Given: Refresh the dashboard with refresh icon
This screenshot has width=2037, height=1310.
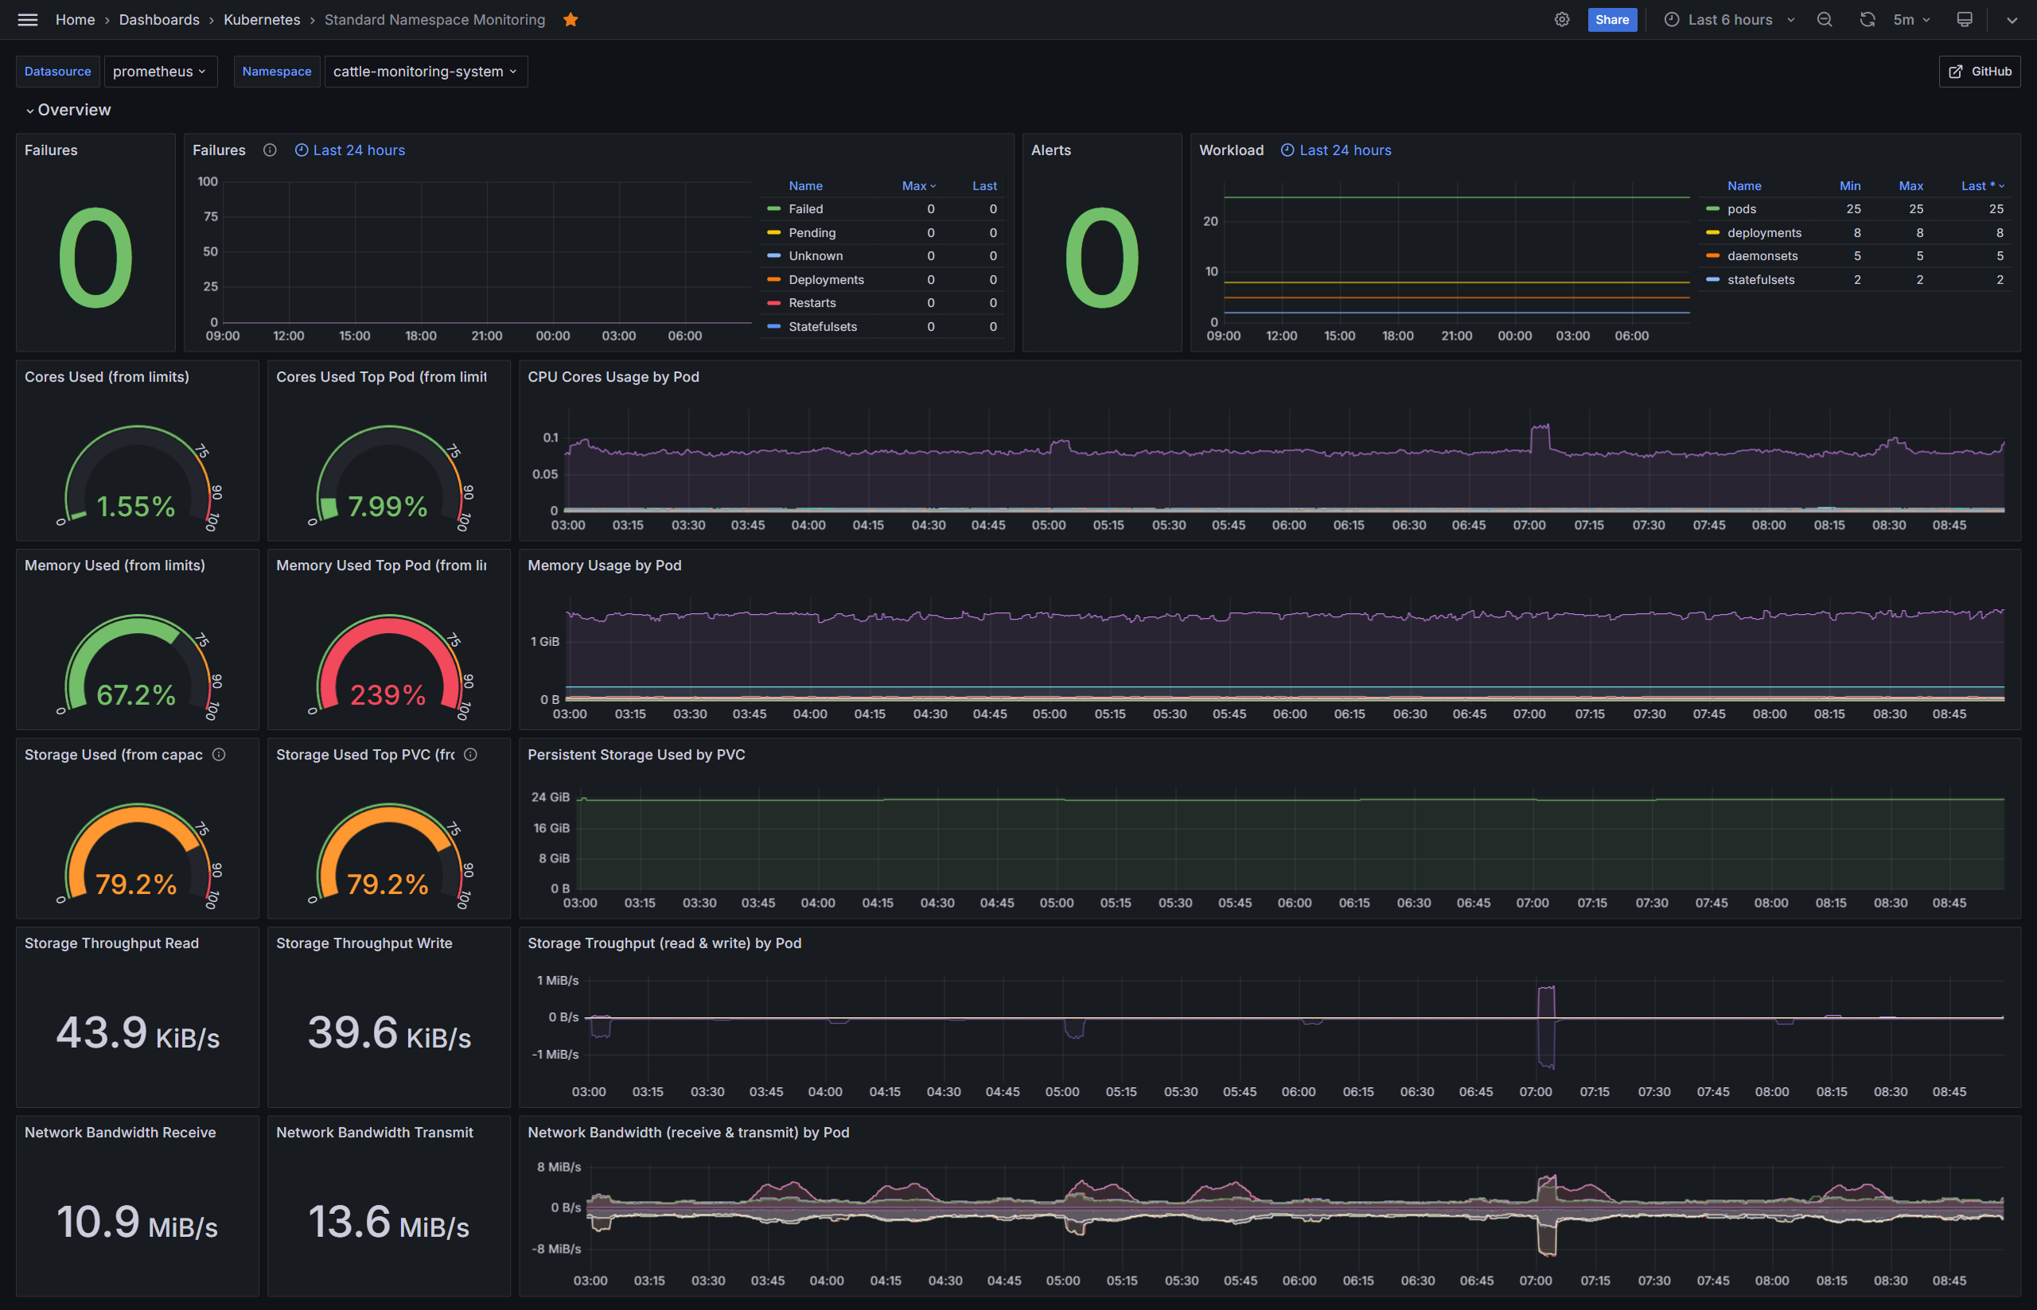Looking at the screenshot, I should (1867, 20).
